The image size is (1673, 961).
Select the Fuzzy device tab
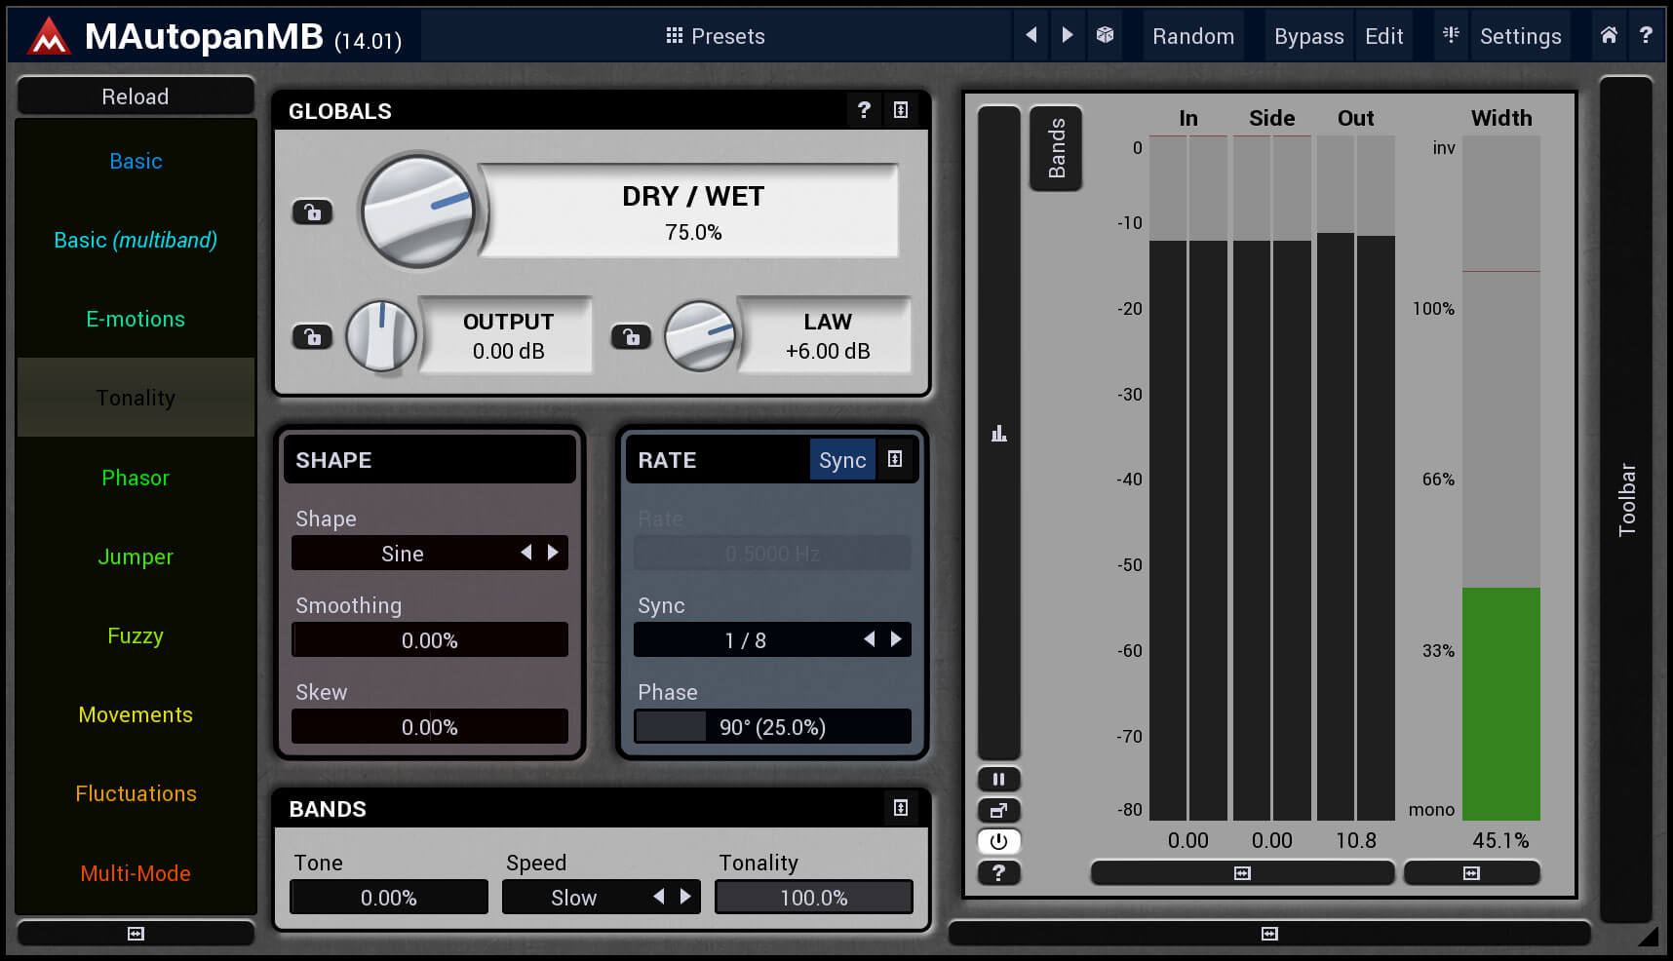136,635
